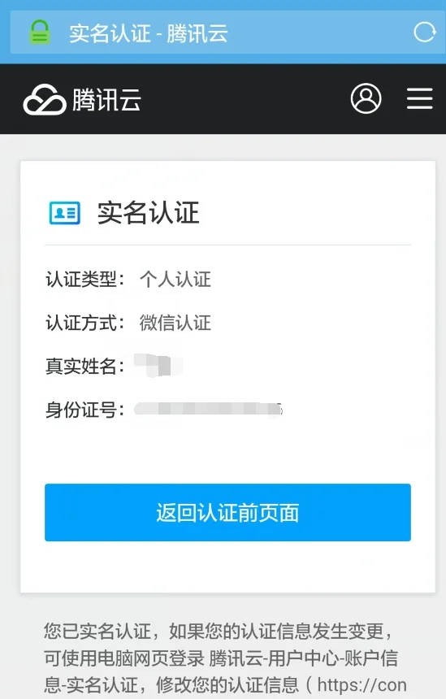Select the 微信认证 value text

pyautogui.click(x=175, y=323)
